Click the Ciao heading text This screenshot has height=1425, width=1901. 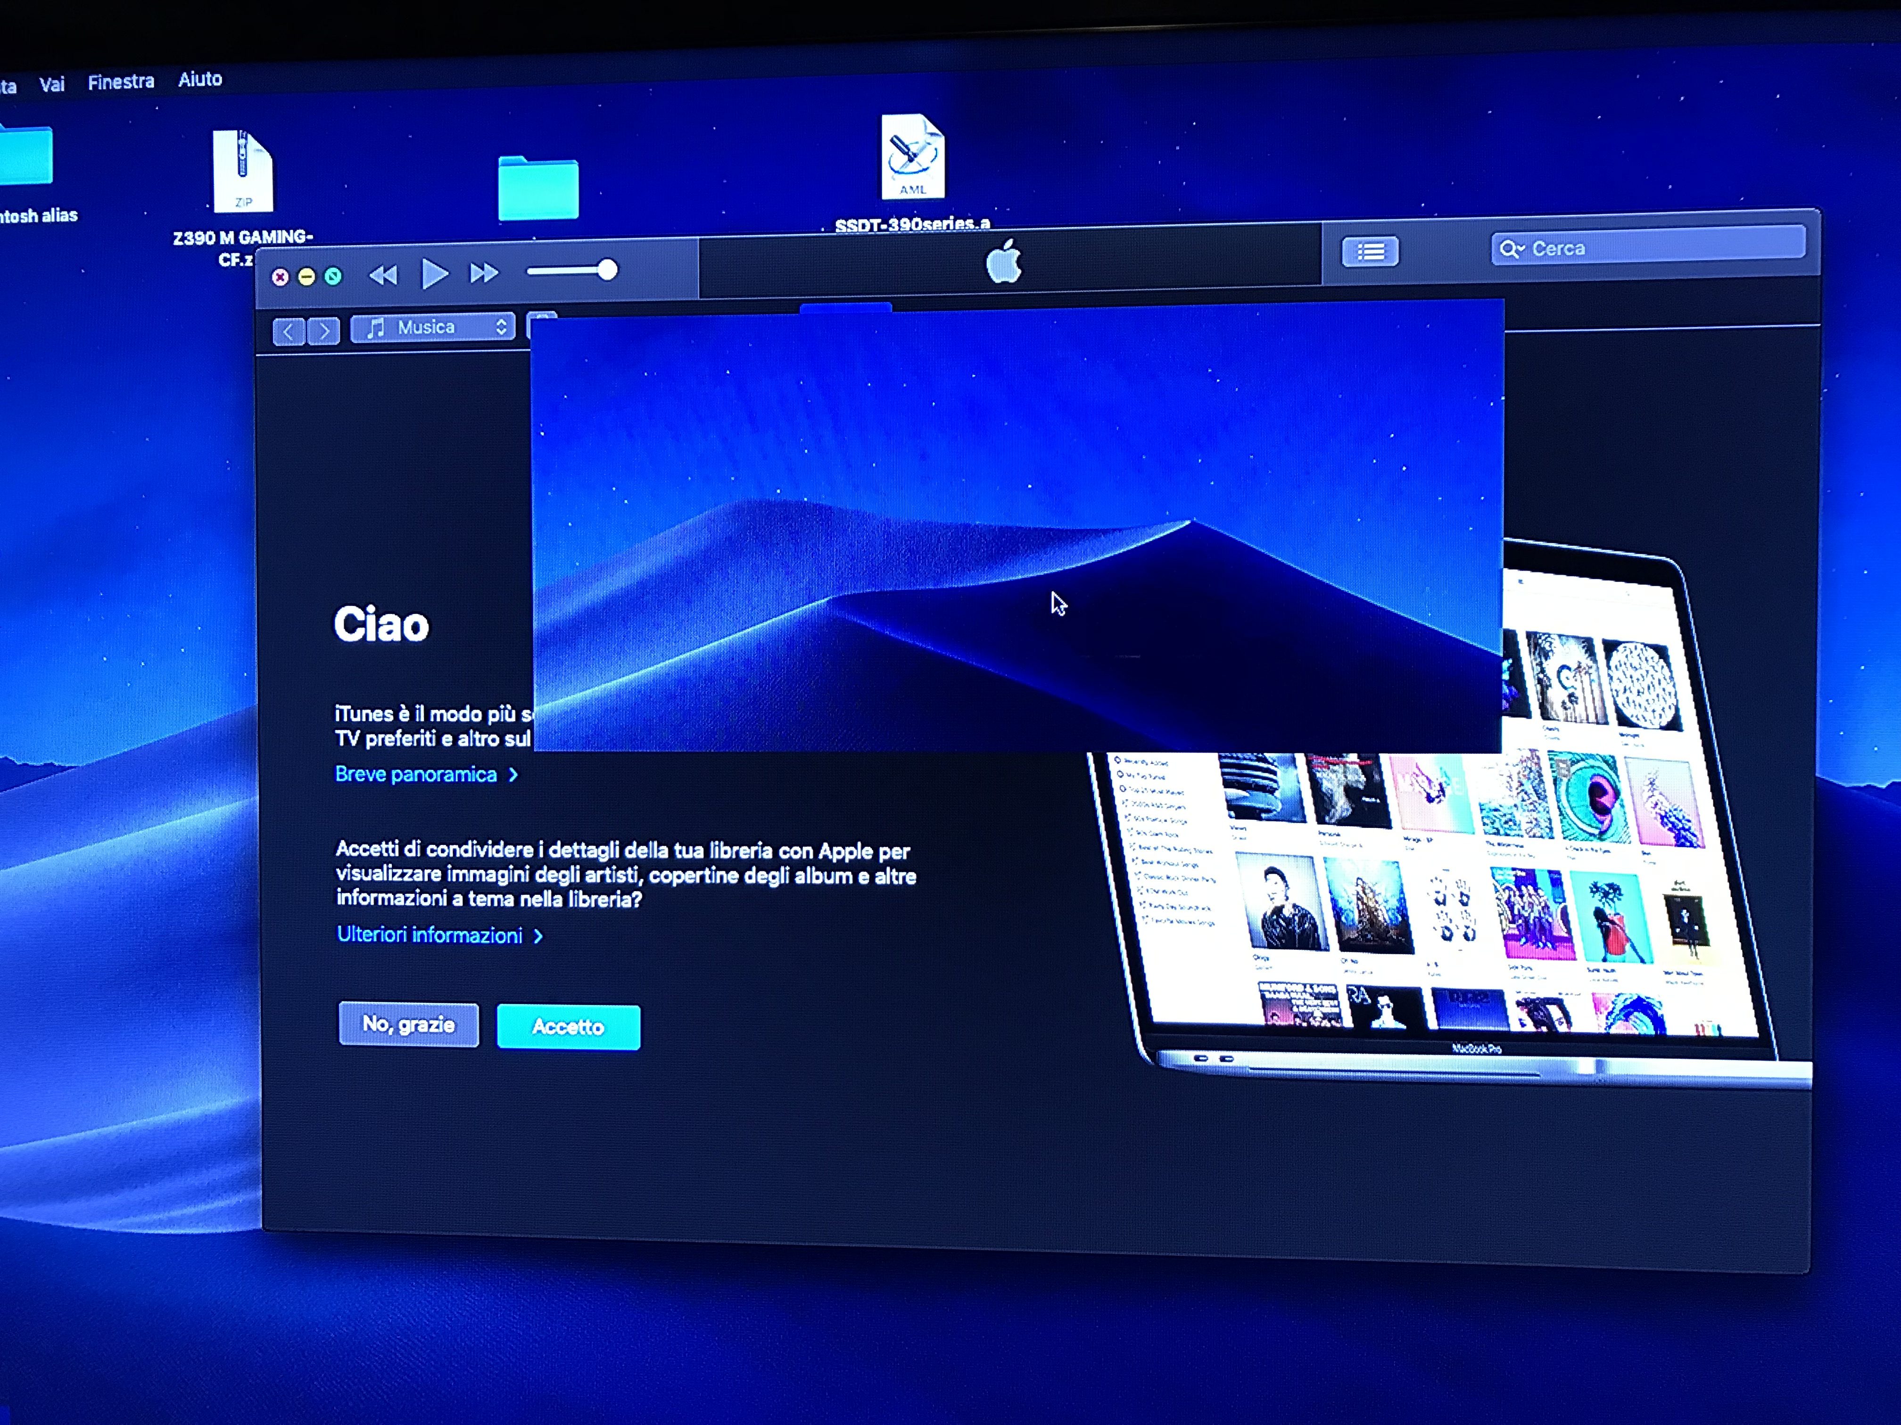point(380,623)
